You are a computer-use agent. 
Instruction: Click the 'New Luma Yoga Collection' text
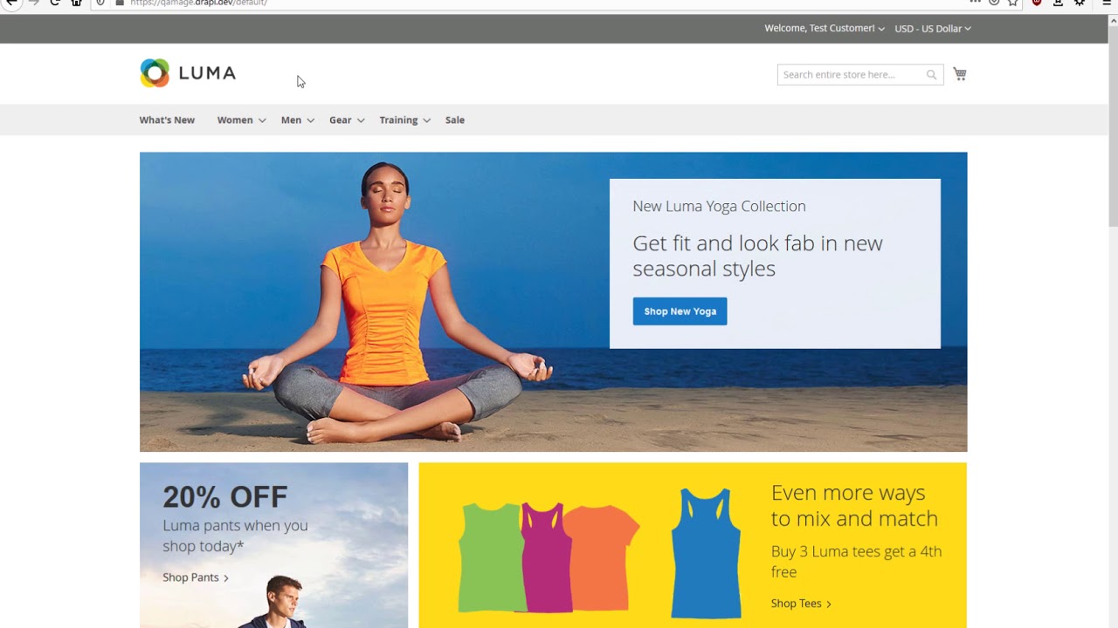tap(719, 207)
